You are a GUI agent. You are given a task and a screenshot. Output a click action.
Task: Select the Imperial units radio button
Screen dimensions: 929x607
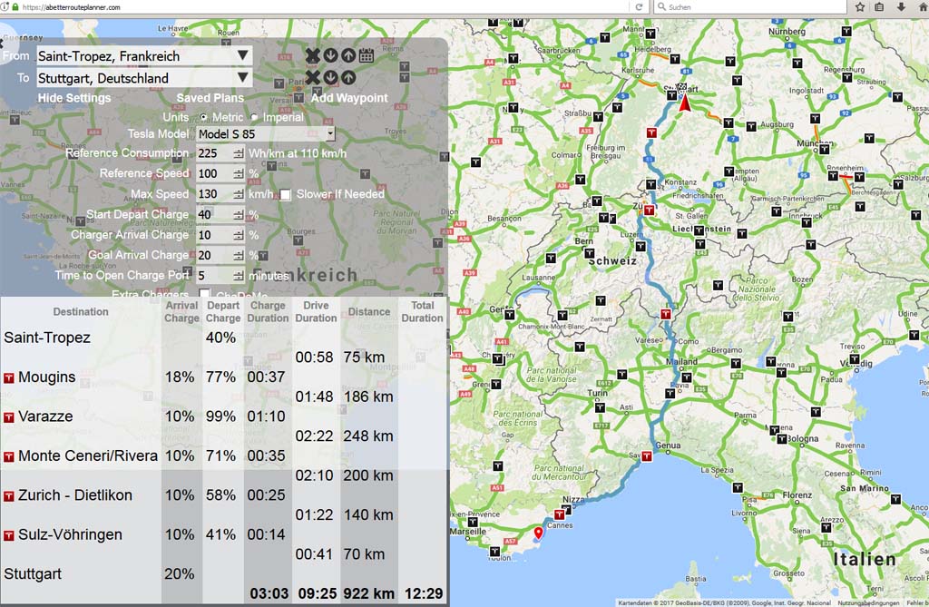point(254,117)
